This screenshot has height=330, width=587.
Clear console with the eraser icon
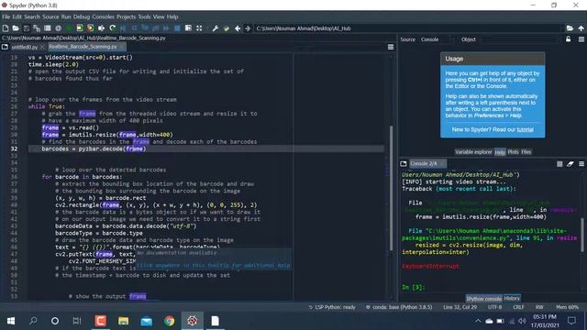[x=570, y=164]
